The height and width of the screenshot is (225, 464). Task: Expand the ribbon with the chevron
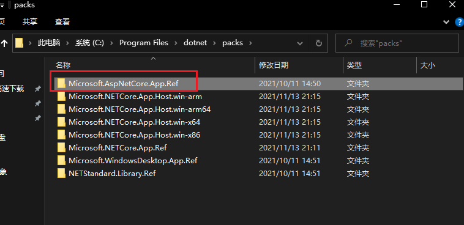pos(446,22)
